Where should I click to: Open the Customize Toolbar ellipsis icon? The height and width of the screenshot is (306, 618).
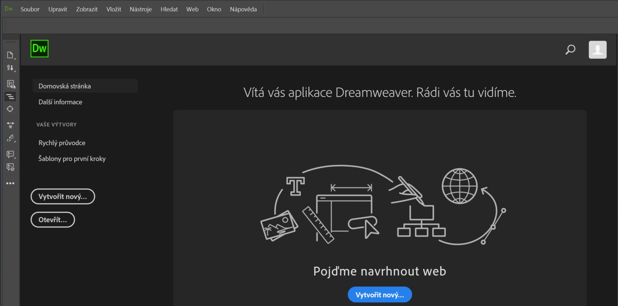click(11, 183)
